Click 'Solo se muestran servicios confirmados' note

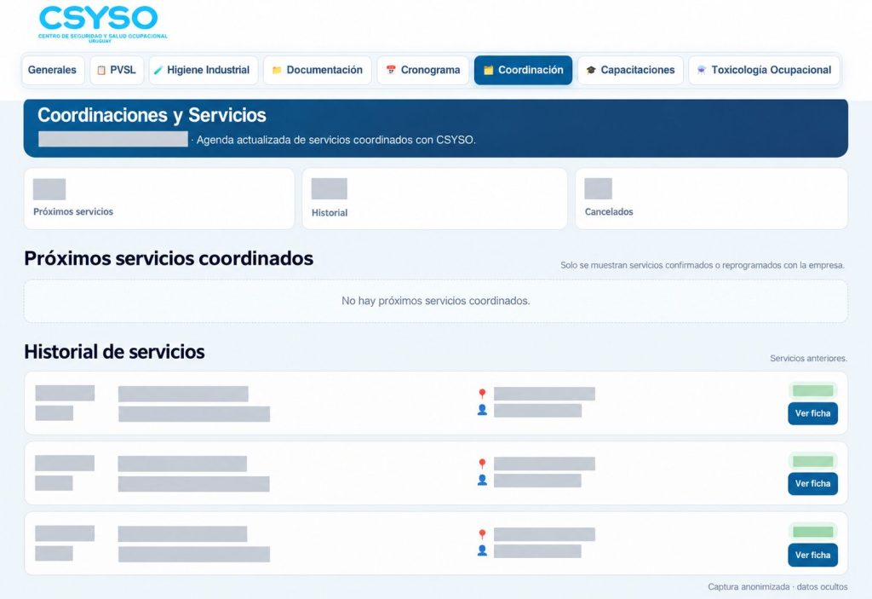tap(703, 266)
